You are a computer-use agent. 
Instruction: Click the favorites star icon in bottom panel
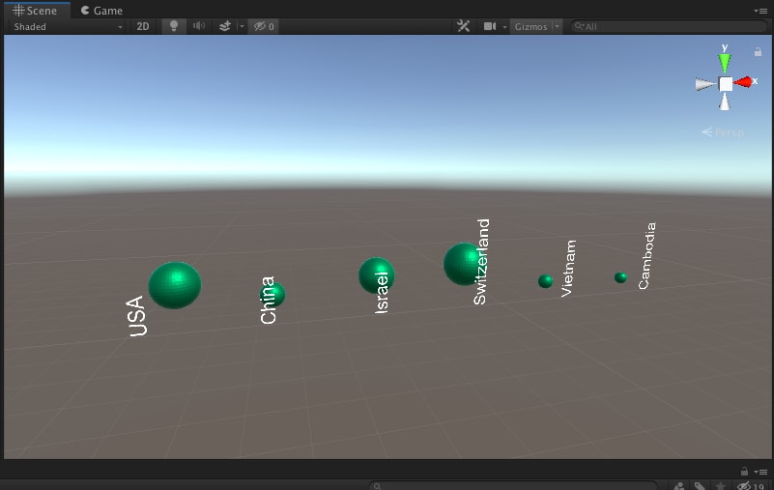(x=720, y=486)
